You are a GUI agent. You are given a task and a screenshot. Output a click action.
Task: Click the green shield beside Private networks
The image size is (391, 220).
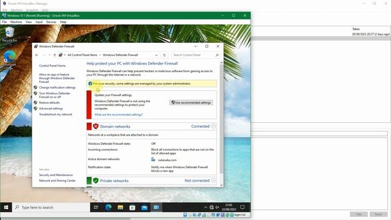[x=95, y=181]
